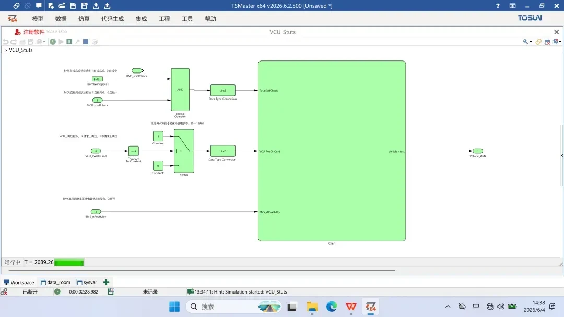This screenshot has width=564, height=317.
Task: Select the Switch block
Action: point(184,151)
